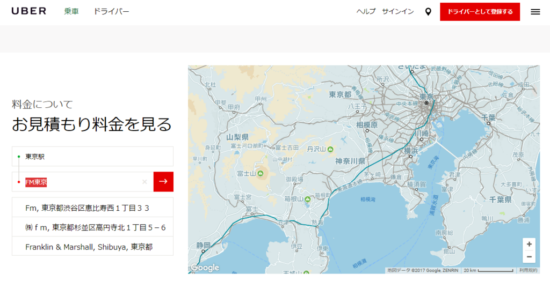Submit fare estimate with red arrow button
The height and width of the screenshot is (281, 550).
pyautogui.click(x=163, y=182)
